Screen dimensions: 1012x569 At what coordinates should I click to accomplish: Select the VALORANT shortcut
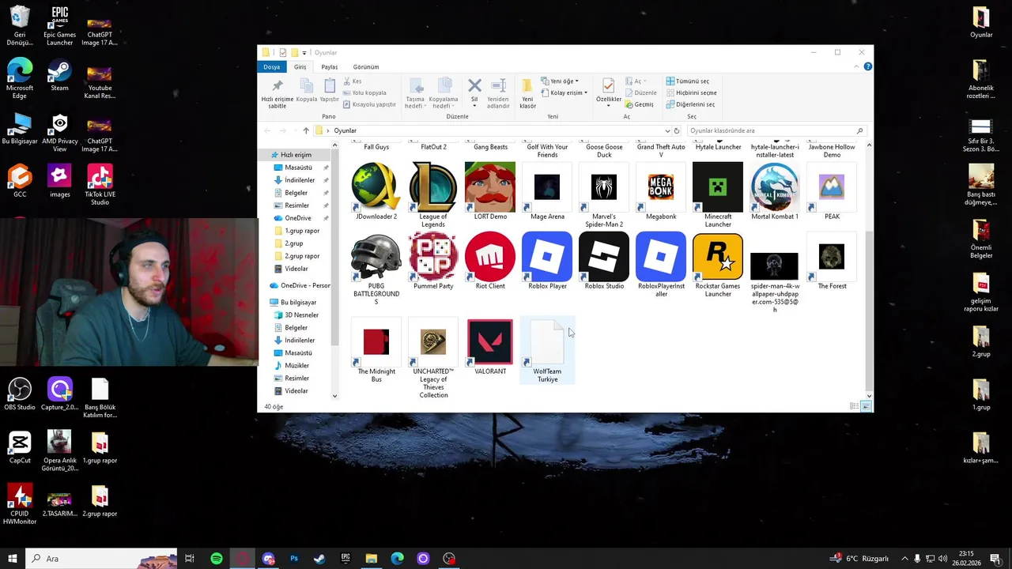click(x=490, y=347)
